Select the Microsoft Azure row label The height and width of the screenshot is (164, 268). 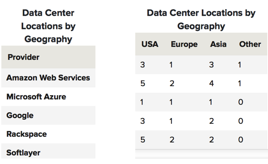(36, 97)
